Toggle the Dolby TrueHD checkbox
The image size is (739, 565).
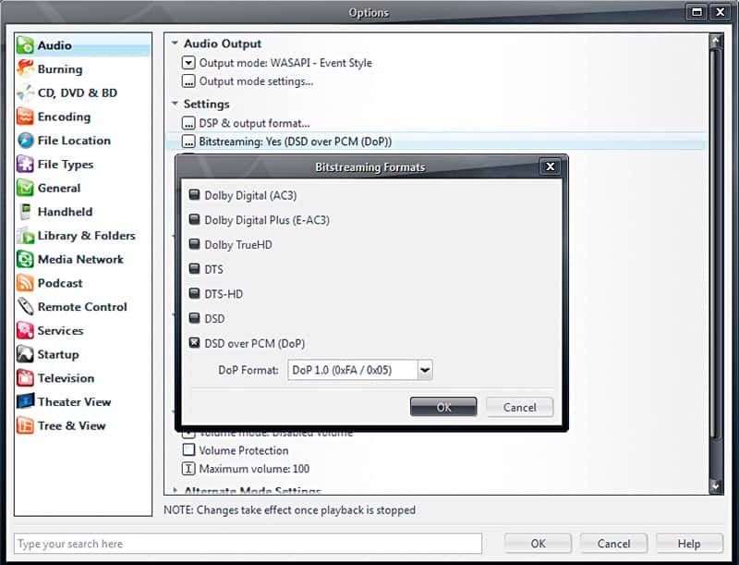pyautogui.click(x=194, y=244)
